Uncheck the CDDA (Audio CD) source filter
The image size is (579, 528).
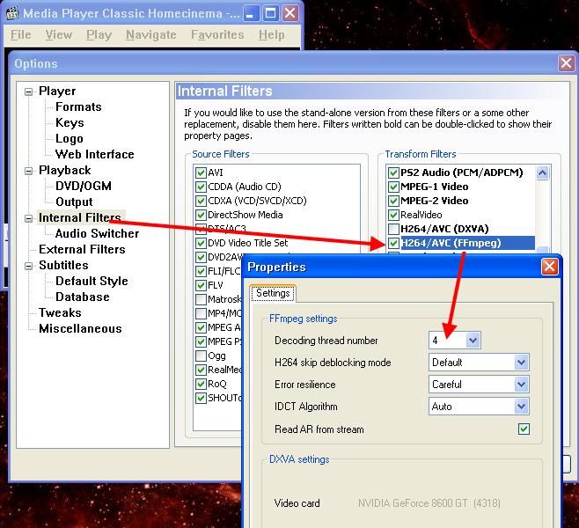point(201,187)
